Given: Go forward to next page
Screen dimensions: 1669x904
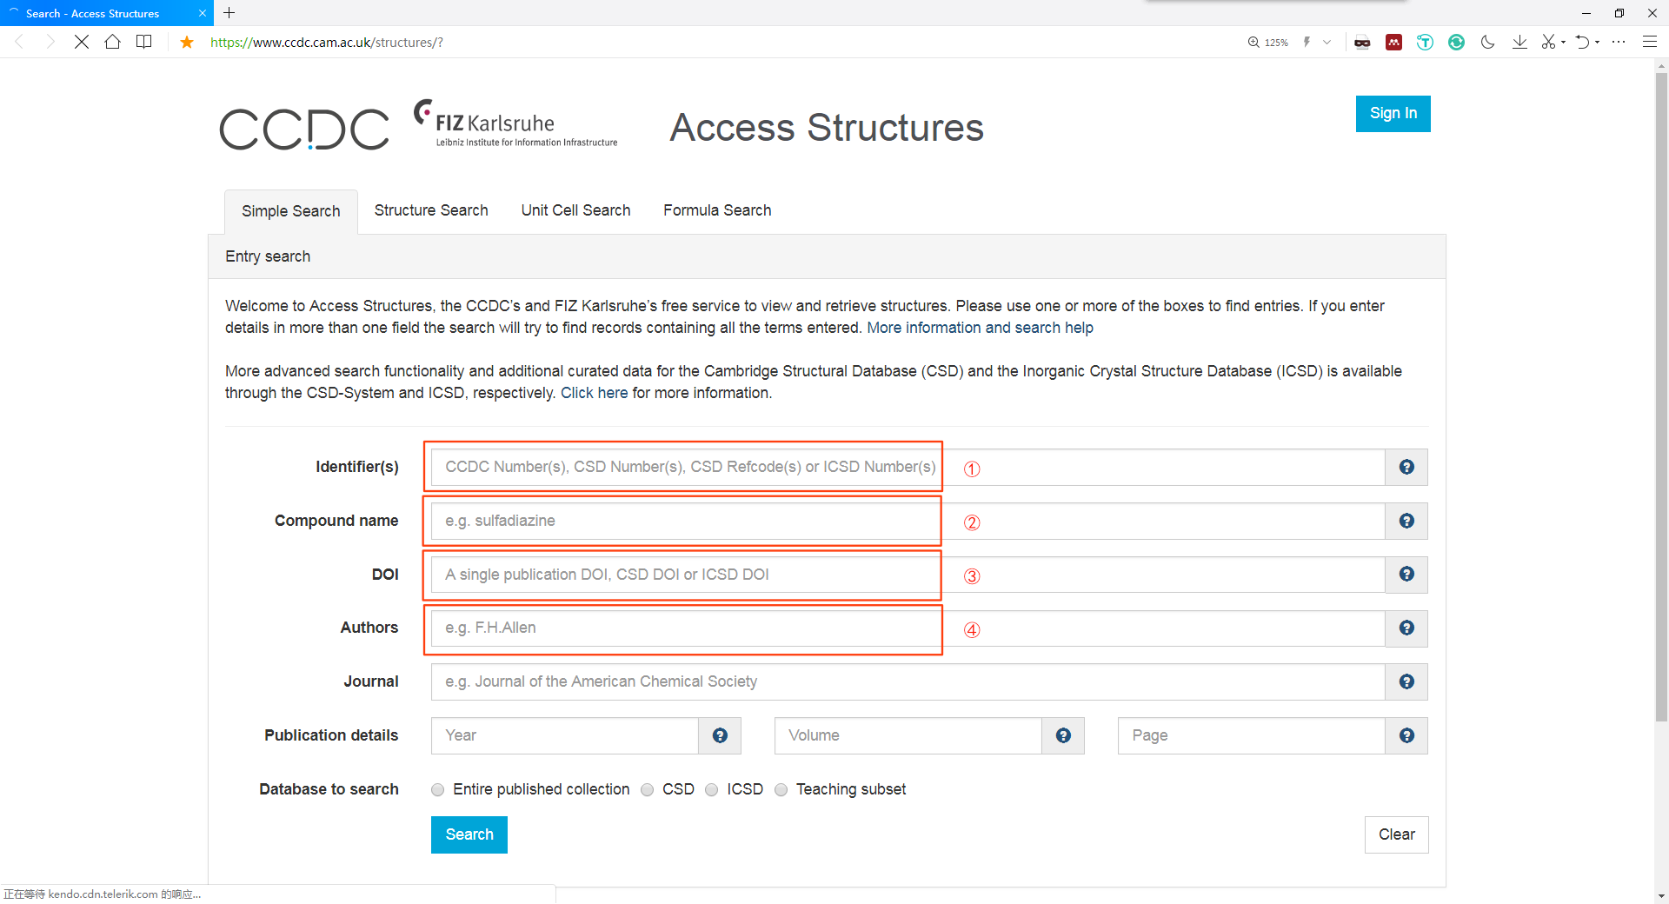Looking at the screenshot, I should (x=50, y=42).
